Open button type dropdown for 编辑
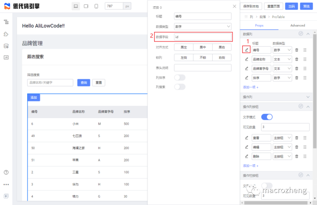The height and width of the screenshot is (205, 317). tap(282, 147)
